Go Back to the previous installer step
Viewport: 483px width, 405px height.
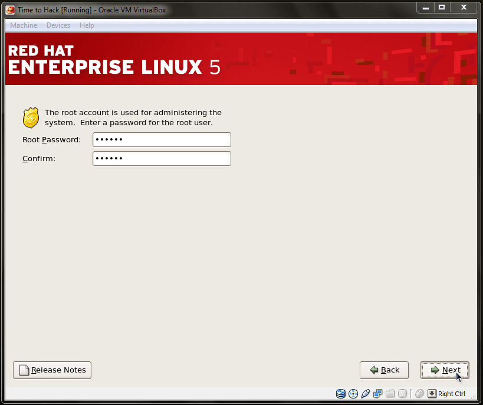click(384, 370)
